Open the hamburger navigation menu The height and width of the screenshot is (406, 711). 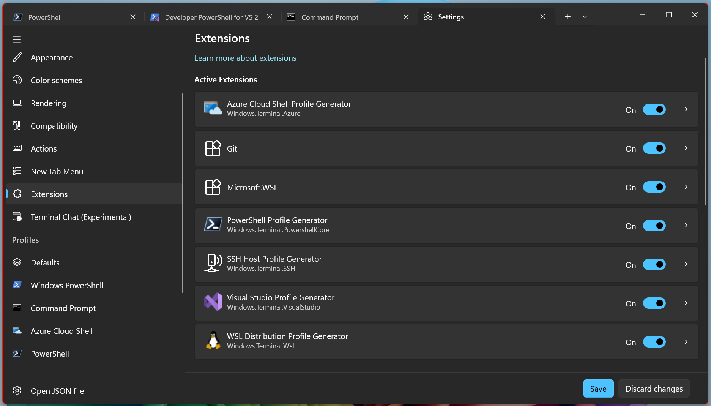click(x=17, y=39)
